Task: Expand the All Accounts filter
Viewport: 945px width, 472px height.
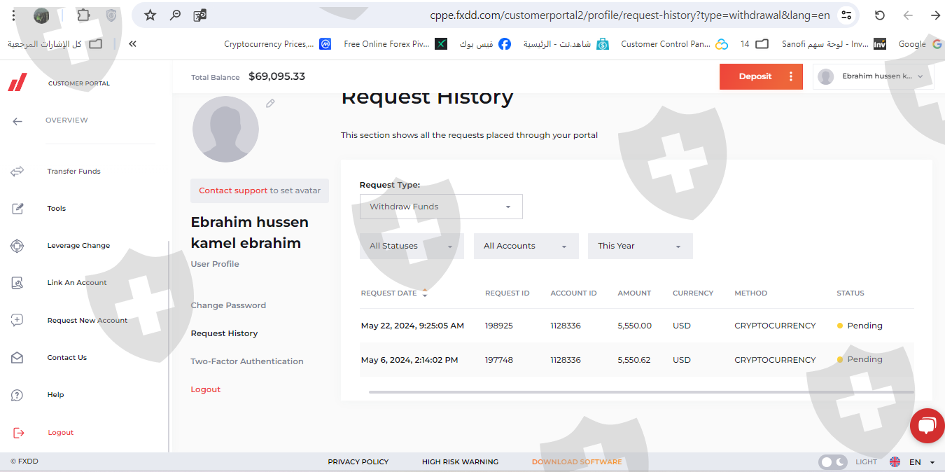Action: (526, 247)
